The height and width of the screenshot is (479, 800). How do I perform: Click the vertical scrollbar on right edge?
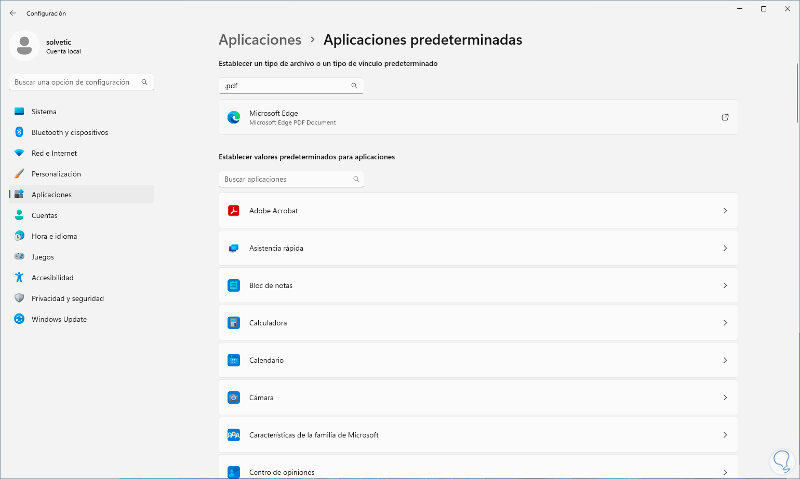797,93
